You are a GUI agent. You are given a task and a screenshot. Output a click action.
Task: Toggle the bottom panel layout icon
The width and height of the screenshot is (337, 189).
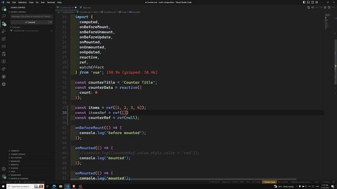coord(309,2)
